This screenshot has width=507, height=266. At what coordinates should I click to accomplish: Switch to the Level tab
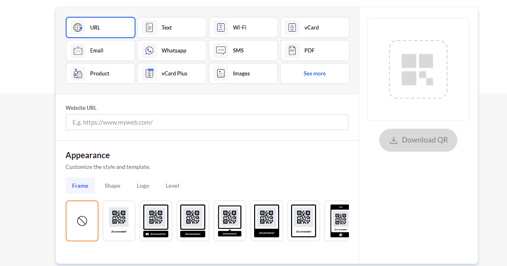pos(172,186)
